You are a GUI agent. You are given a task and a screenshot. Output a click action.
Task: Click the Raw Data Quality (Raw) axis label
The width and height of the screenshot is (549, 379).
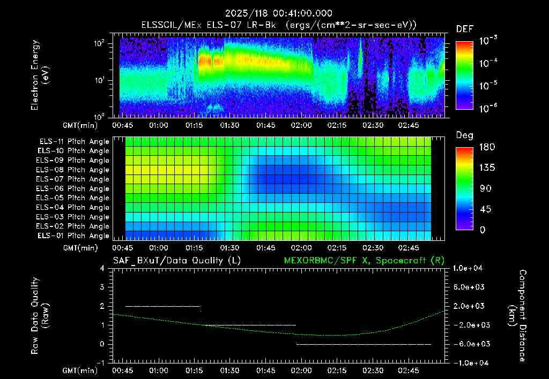pos(40,316)
